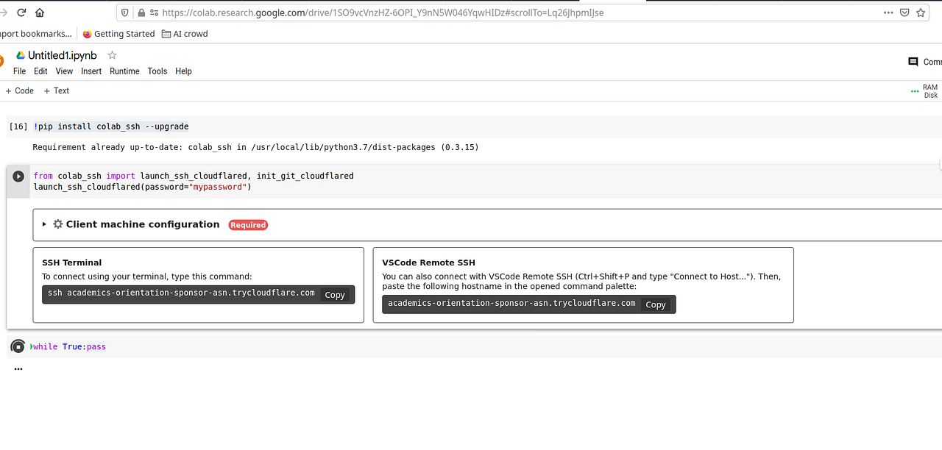This screenshot has height=450, width=942.
Task: Run the launch_ssh_cloudflared code cell
Action: (x=18, y=176)
